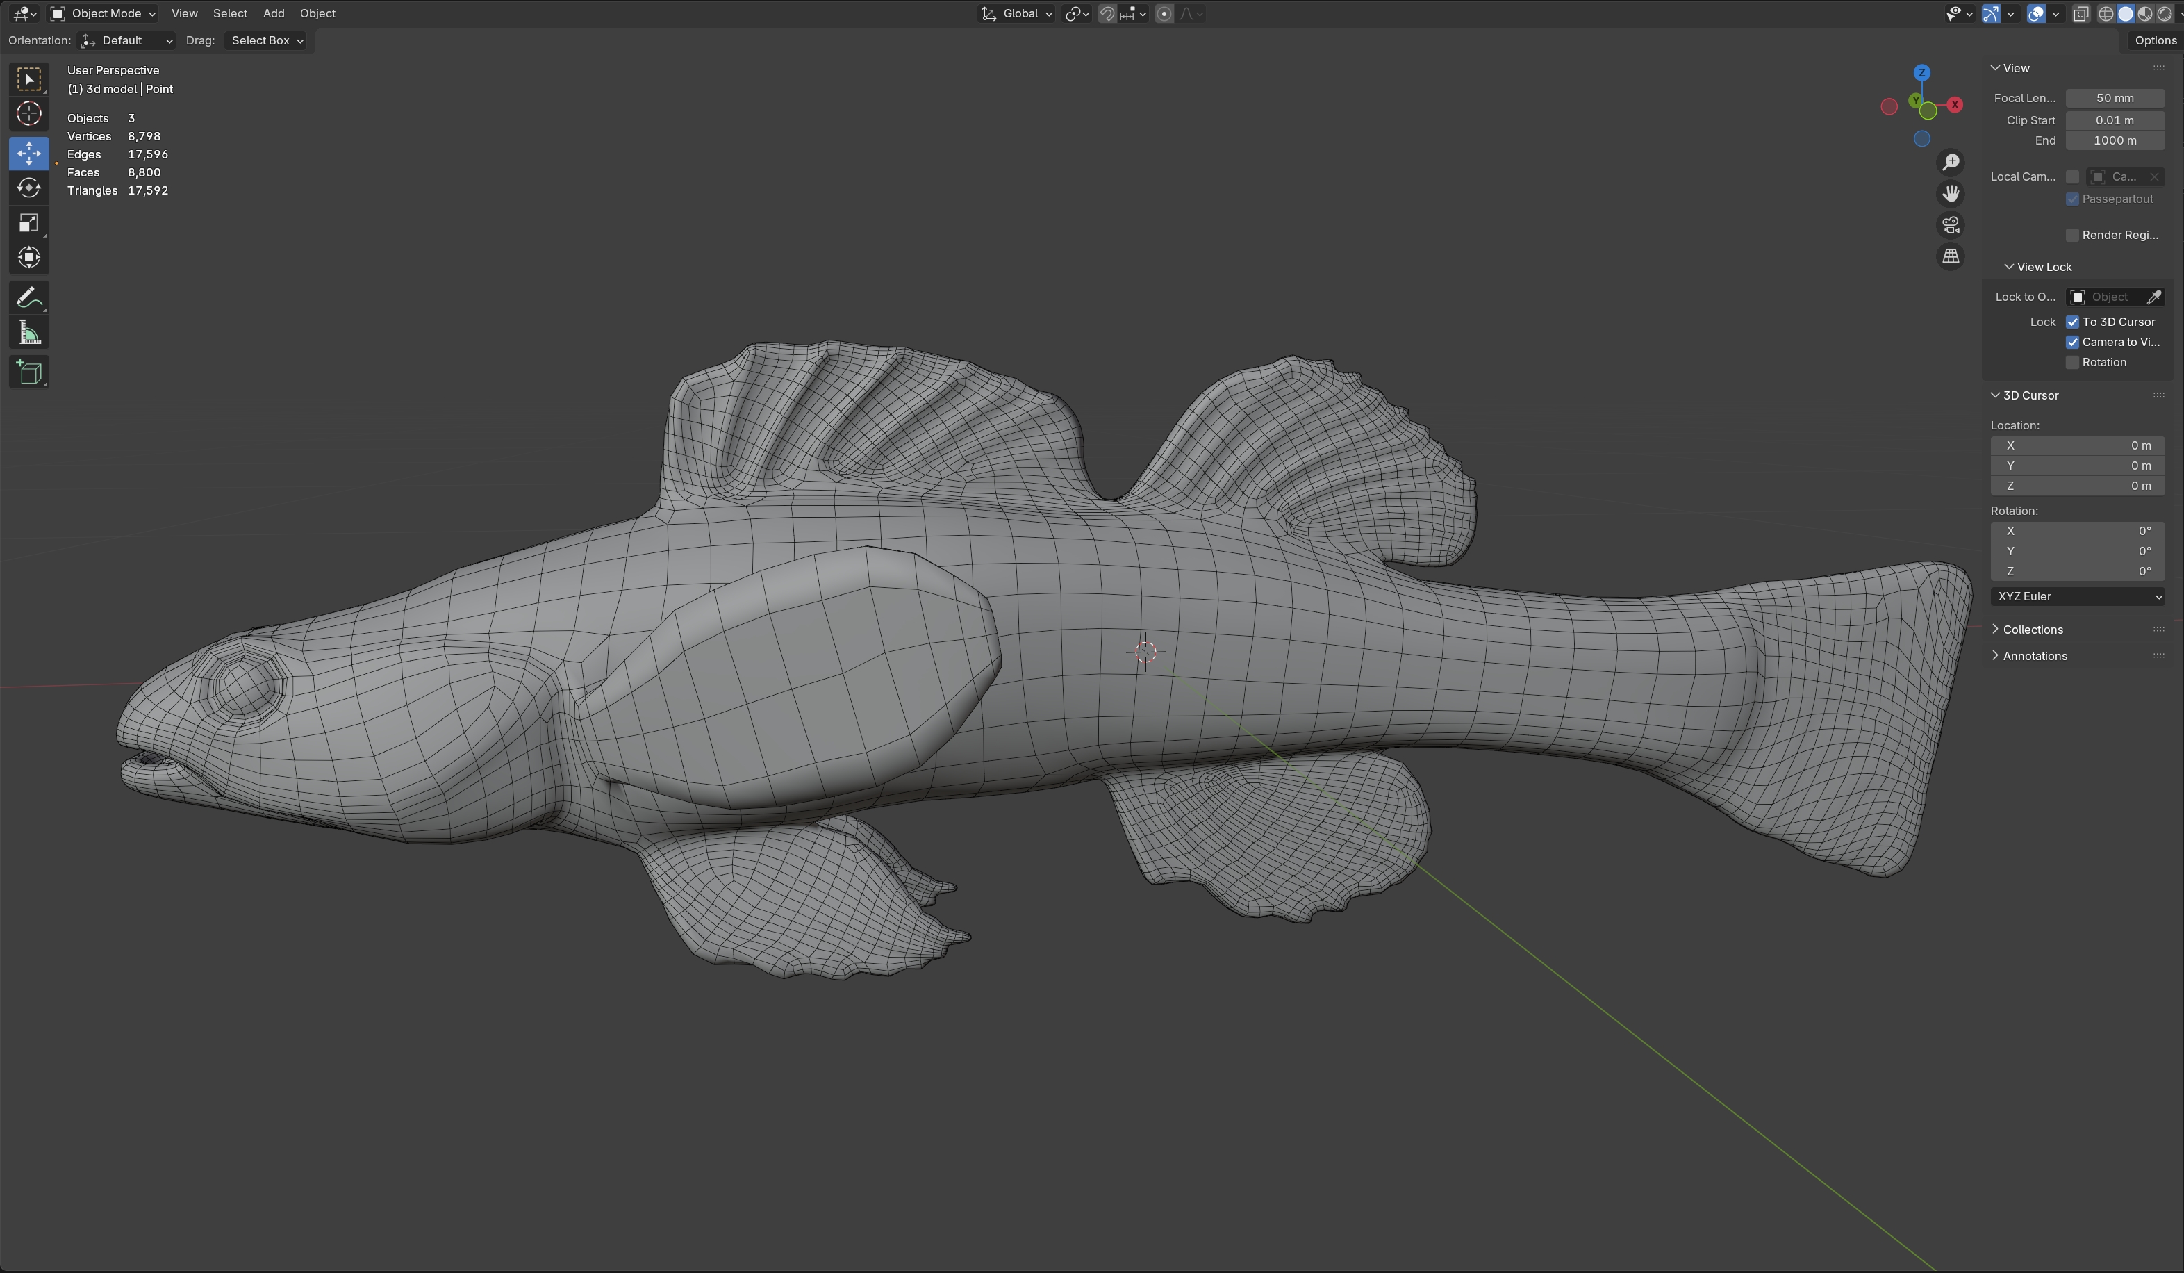Toggle perspective/orthographic grid icon

[1950, 256]
